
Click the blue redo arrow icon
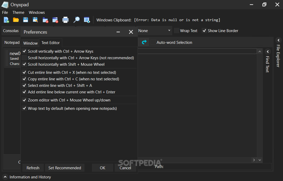[144, 42]
